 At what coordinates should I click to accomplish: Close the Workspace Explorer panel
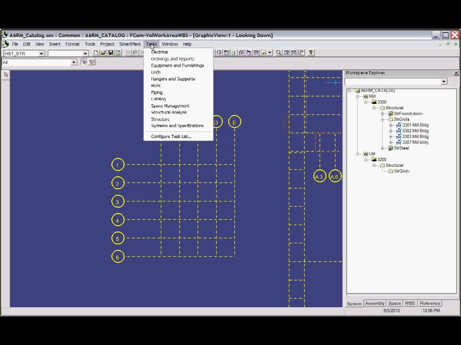tap(456, 73)
